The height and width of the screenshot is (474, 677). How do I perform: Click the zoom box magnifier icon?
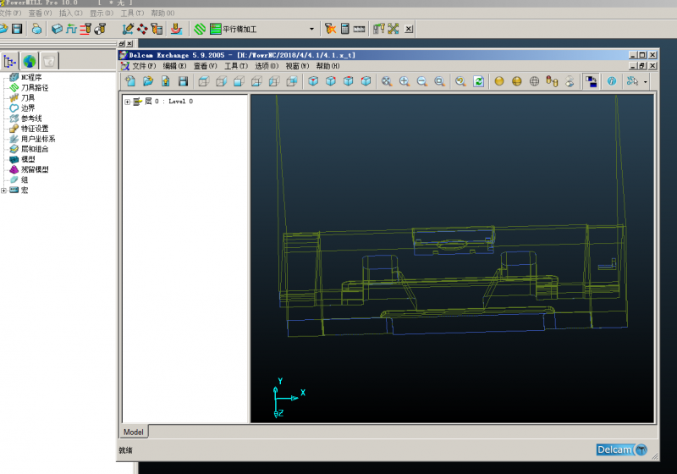click(x=439, y=81)
